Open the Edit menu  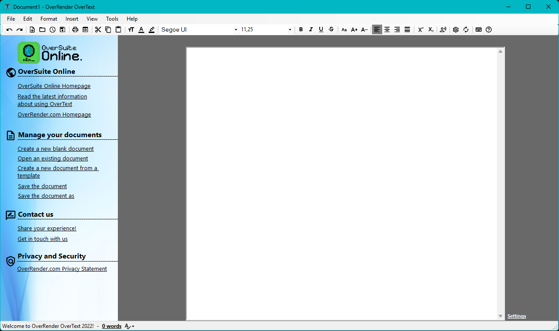[x=28, y=19]
